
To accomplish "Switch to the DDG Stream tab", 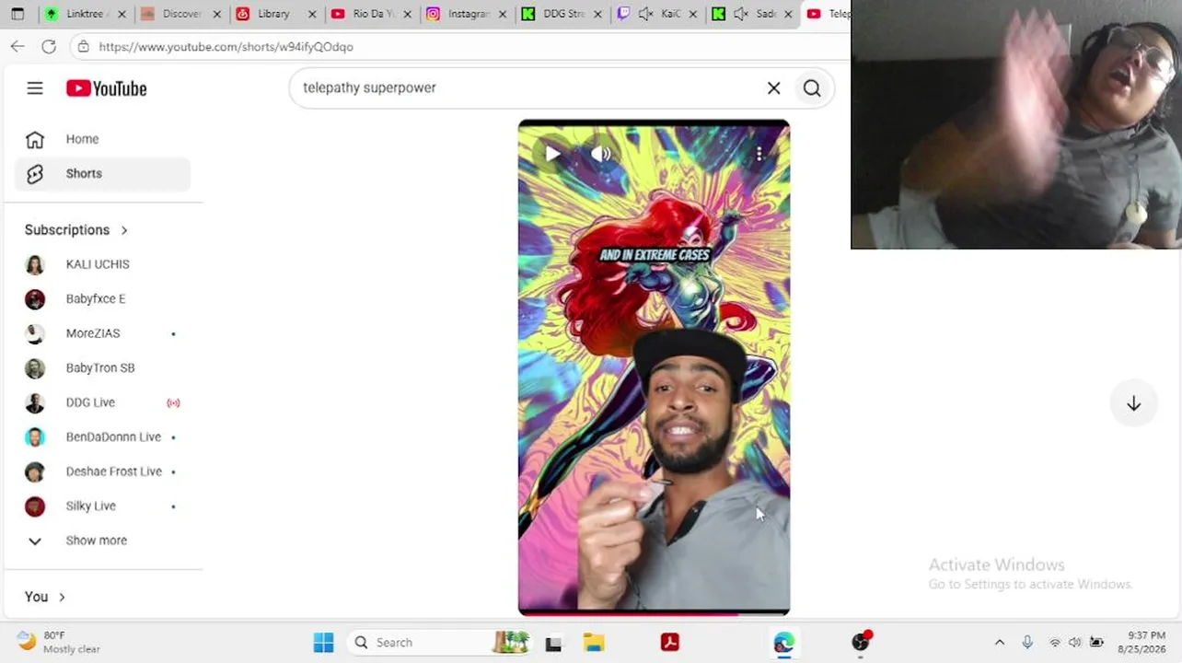I will [562, 14].
